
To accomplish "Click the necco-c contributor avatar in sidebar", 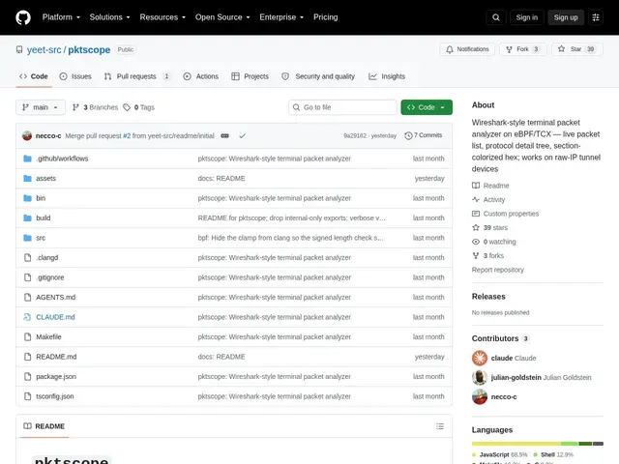I will (x=480, y=397).
